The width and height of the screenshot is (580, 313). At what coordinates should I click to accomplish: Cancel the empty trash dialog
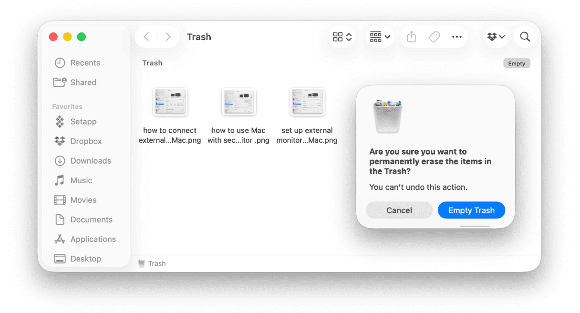coord(399,210)
